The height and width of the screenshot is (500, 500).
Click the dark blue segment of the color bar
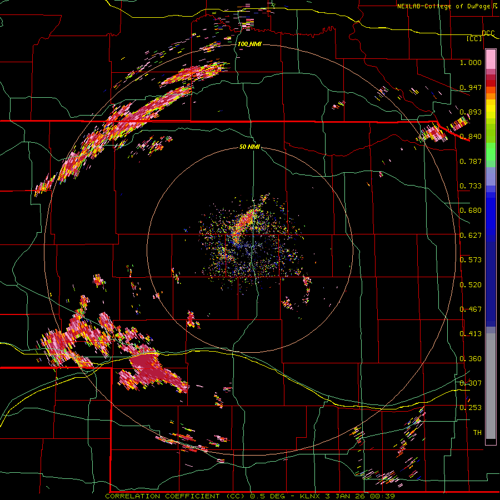pyautogui.click(x=491, y=284)
